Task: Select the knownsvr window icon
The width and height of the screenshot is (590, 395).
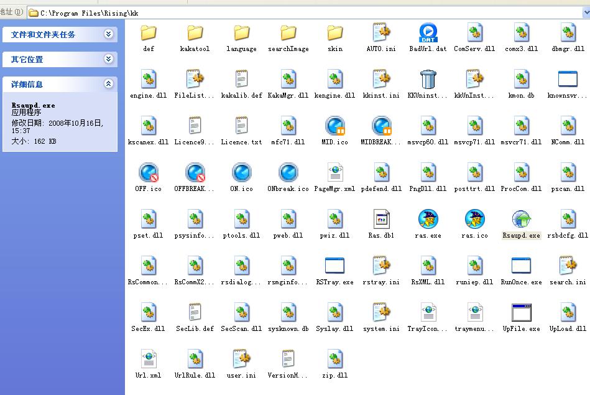Action: coord(568,79)
